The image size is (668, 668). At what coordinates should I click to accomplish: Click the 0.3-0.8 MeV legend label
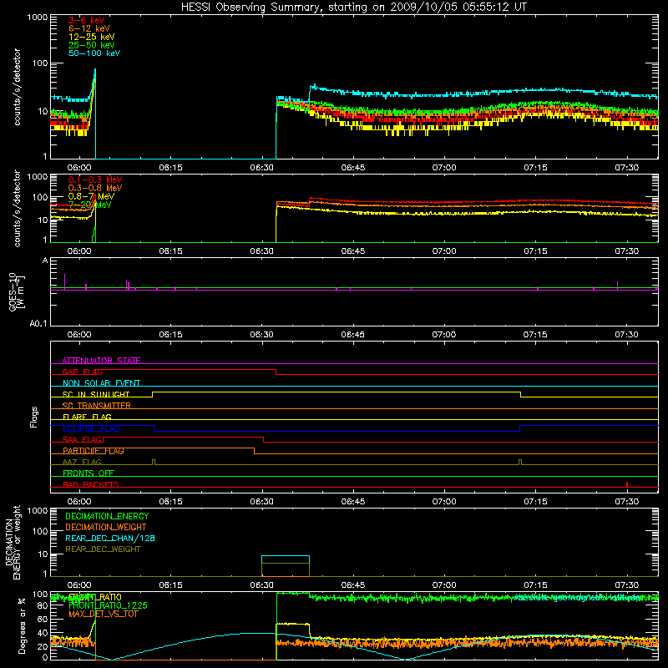pyautogui.click(x=95, y=188)
